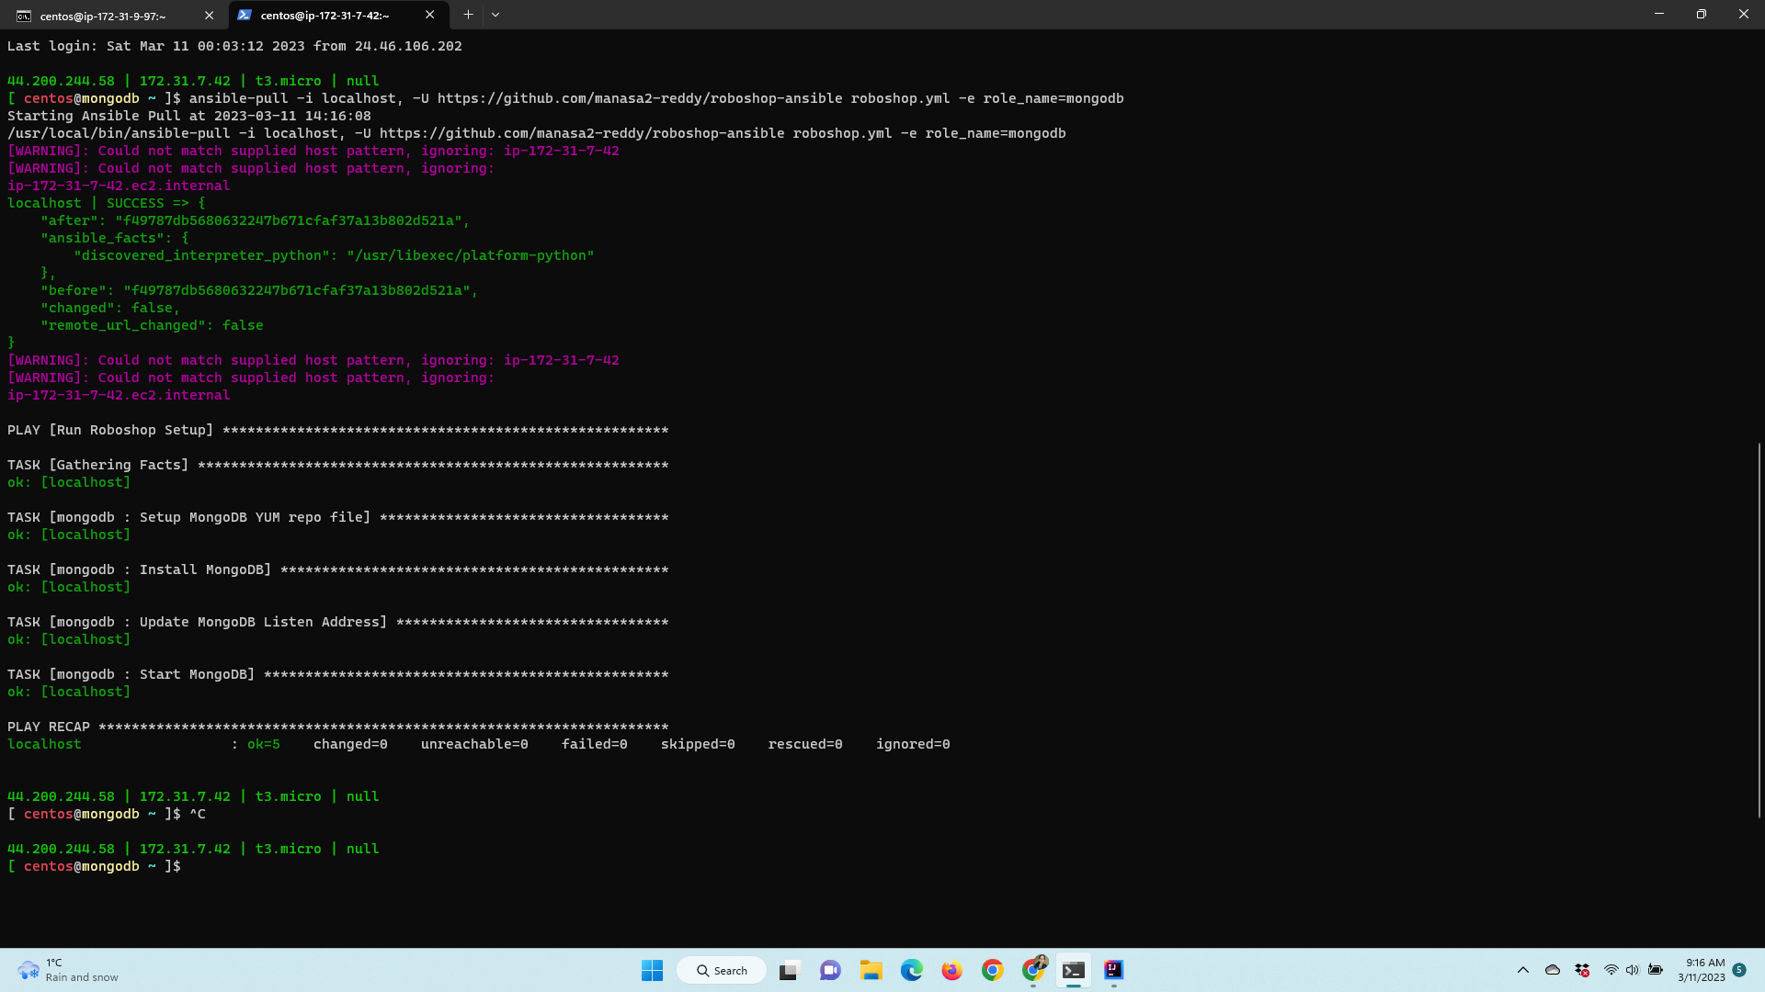Open OneDrive from the system tray
1765x992 pixels.
click(x=1553, y=970)
